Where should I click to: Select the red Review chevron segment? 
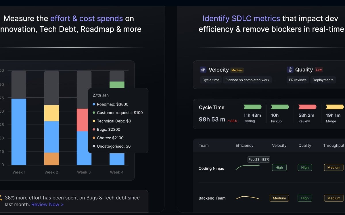coord(307,107)
